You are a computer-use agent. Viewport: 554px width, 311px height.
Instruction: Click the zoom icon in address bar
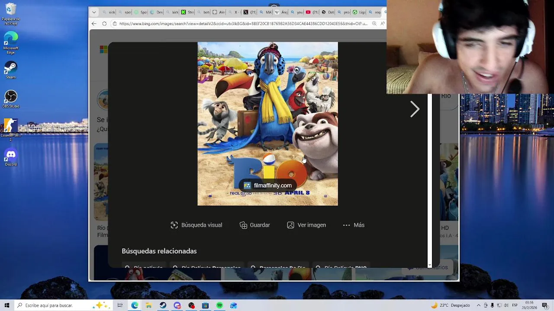[374, 24]
